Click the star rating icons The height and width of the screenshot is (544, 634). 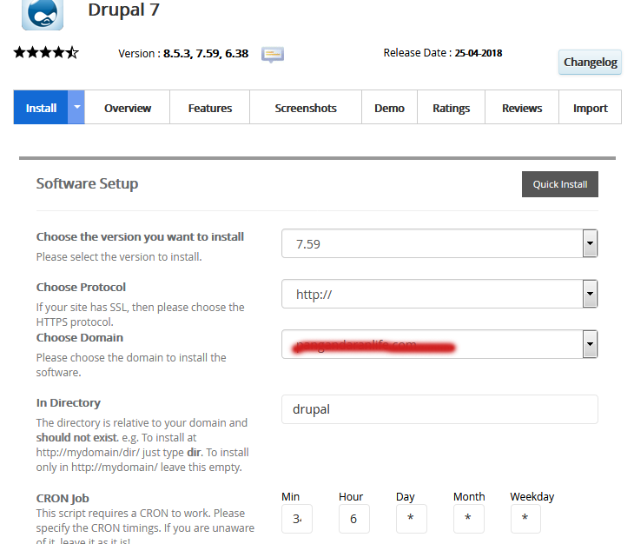coord(46,53)
